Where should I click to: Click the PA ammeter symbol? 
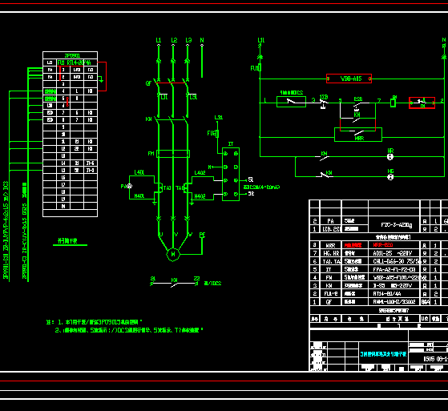(130, 186)
